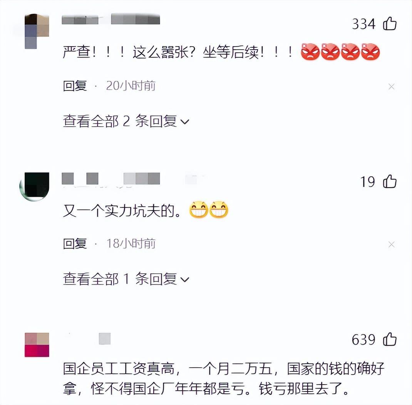Click the 334 like count number
Screen dimensions: 412x405
click(364, 24)
